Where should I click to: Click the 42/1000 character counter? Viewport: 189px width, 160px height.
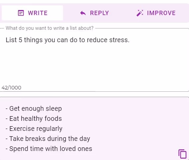(x=11, y=88)
